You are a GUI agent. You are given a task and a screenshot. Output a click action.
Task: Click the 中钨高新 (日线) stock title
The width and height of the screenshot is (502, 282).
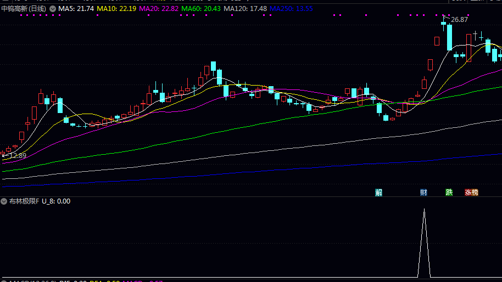tap(24, 9)
